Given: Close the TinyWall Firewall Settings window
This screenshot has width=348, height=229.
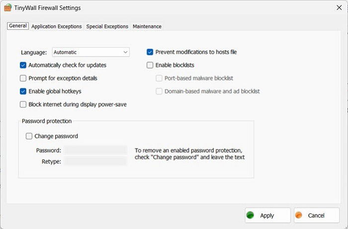Looking at the screenshot, I should (339, 7).
